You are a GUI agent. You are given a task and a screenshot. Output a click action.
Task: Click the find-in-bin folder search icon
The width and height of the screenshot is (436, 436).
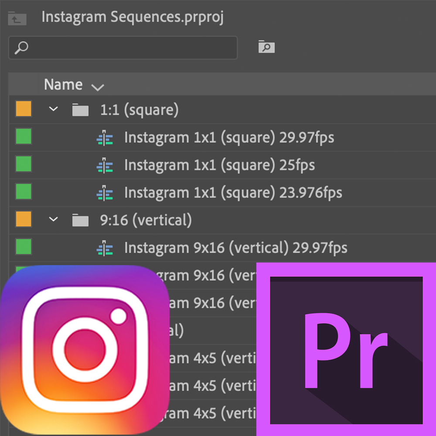[x=266, y=47]
